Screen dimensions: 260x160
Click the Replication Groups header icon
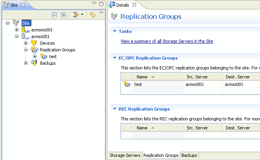point(114,16)
